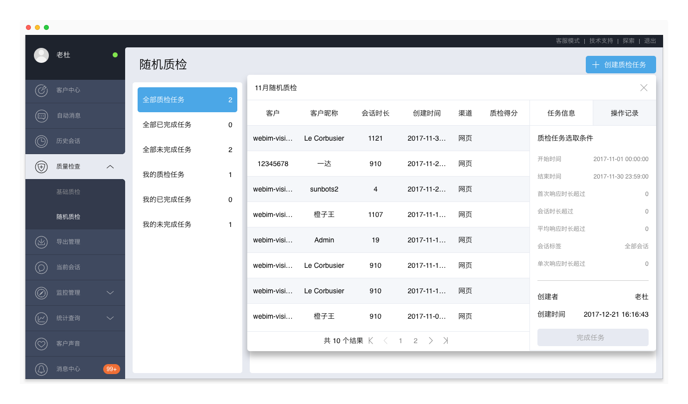Open 基础质检 submenu item
Viewport: 688px width, 404px height.
(x=68, y=192)
